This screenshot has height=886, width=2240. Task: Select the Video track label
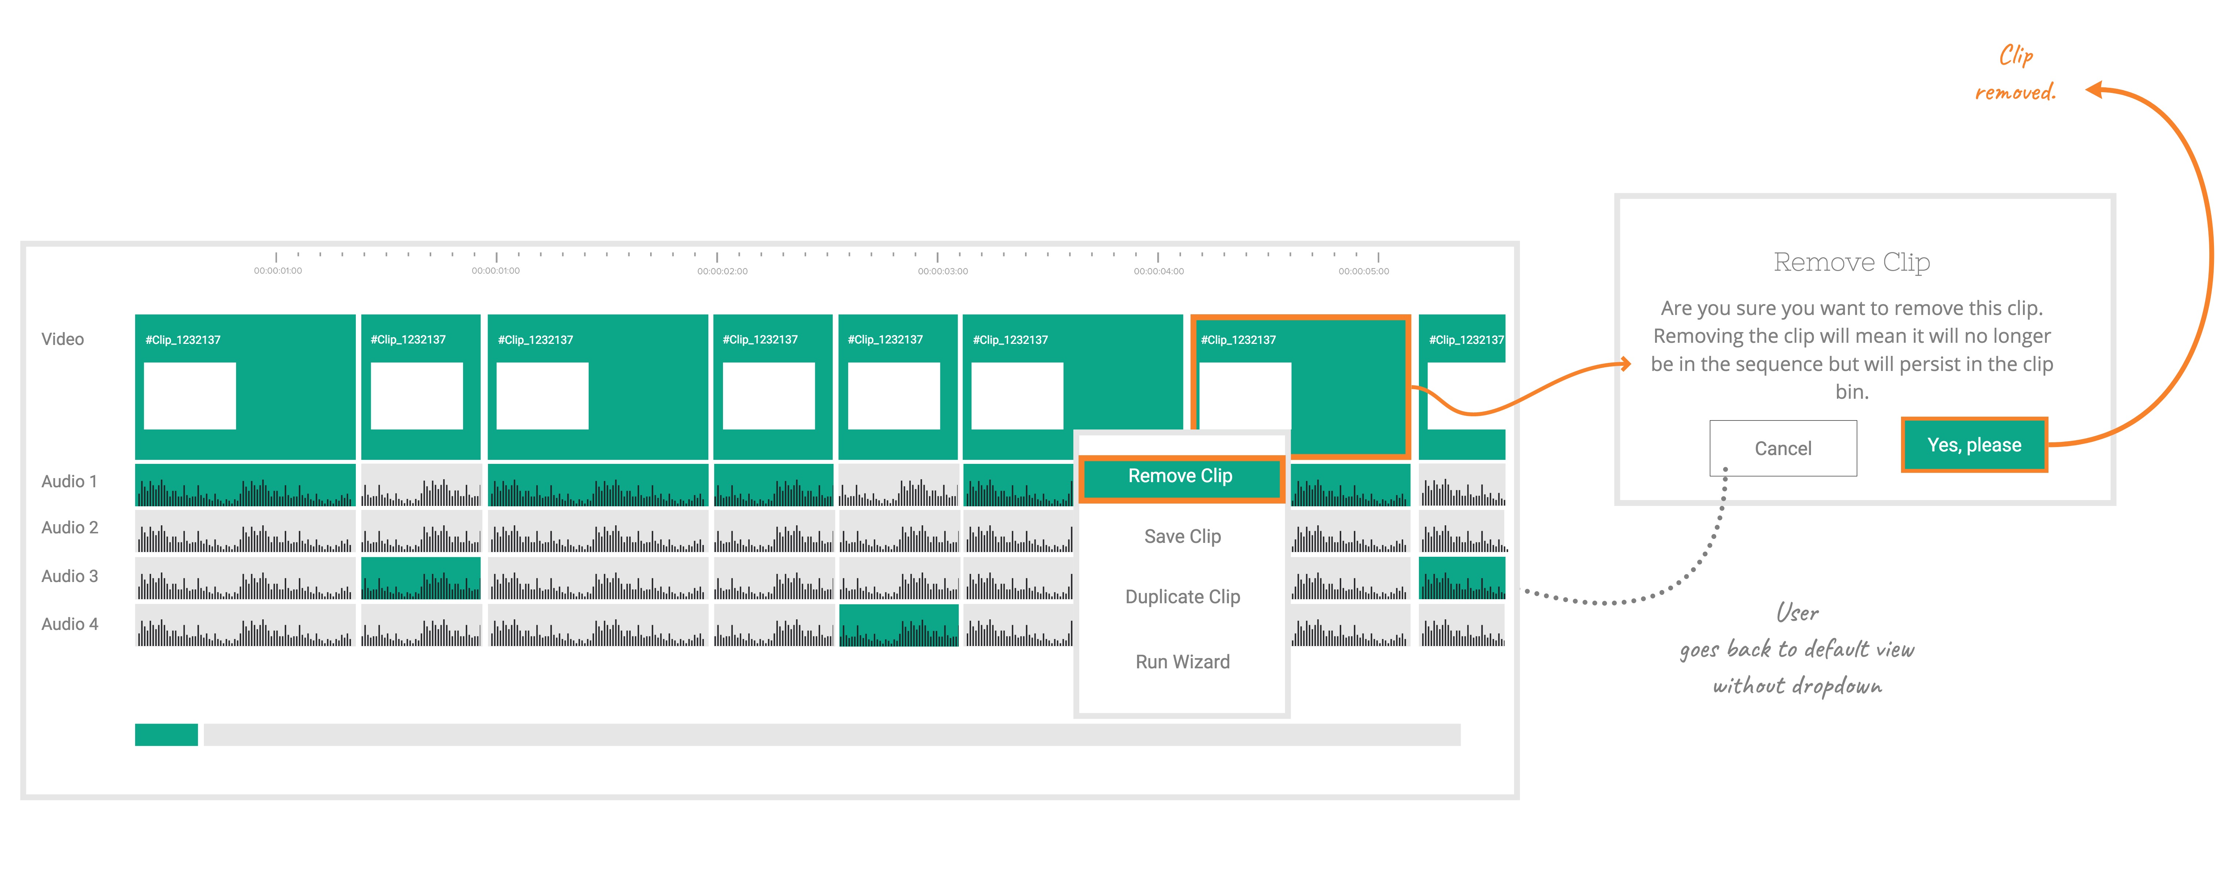pos(63,339)
